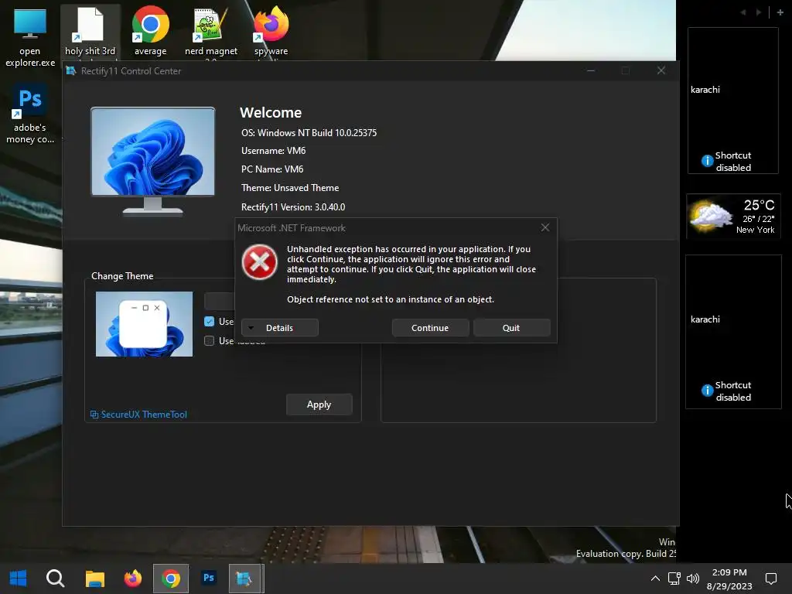This screenshot has height=594, width=792.
Task: Go to the next gadget page arrow
Action: coord(758,12)
